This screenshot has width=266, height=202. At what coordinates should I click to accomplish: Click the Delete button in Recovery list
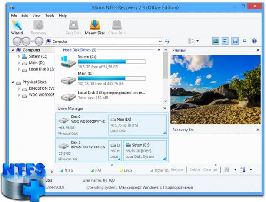click(195, 169)
